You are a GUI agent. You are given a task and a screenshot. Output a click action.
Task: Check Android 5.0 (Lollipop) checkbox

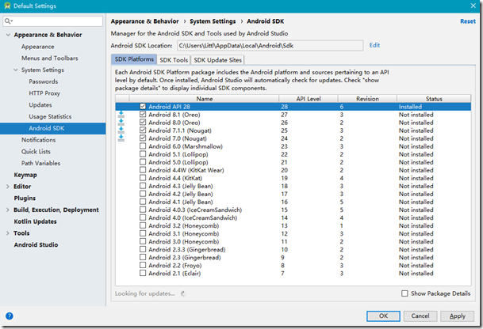click(143, 162)
